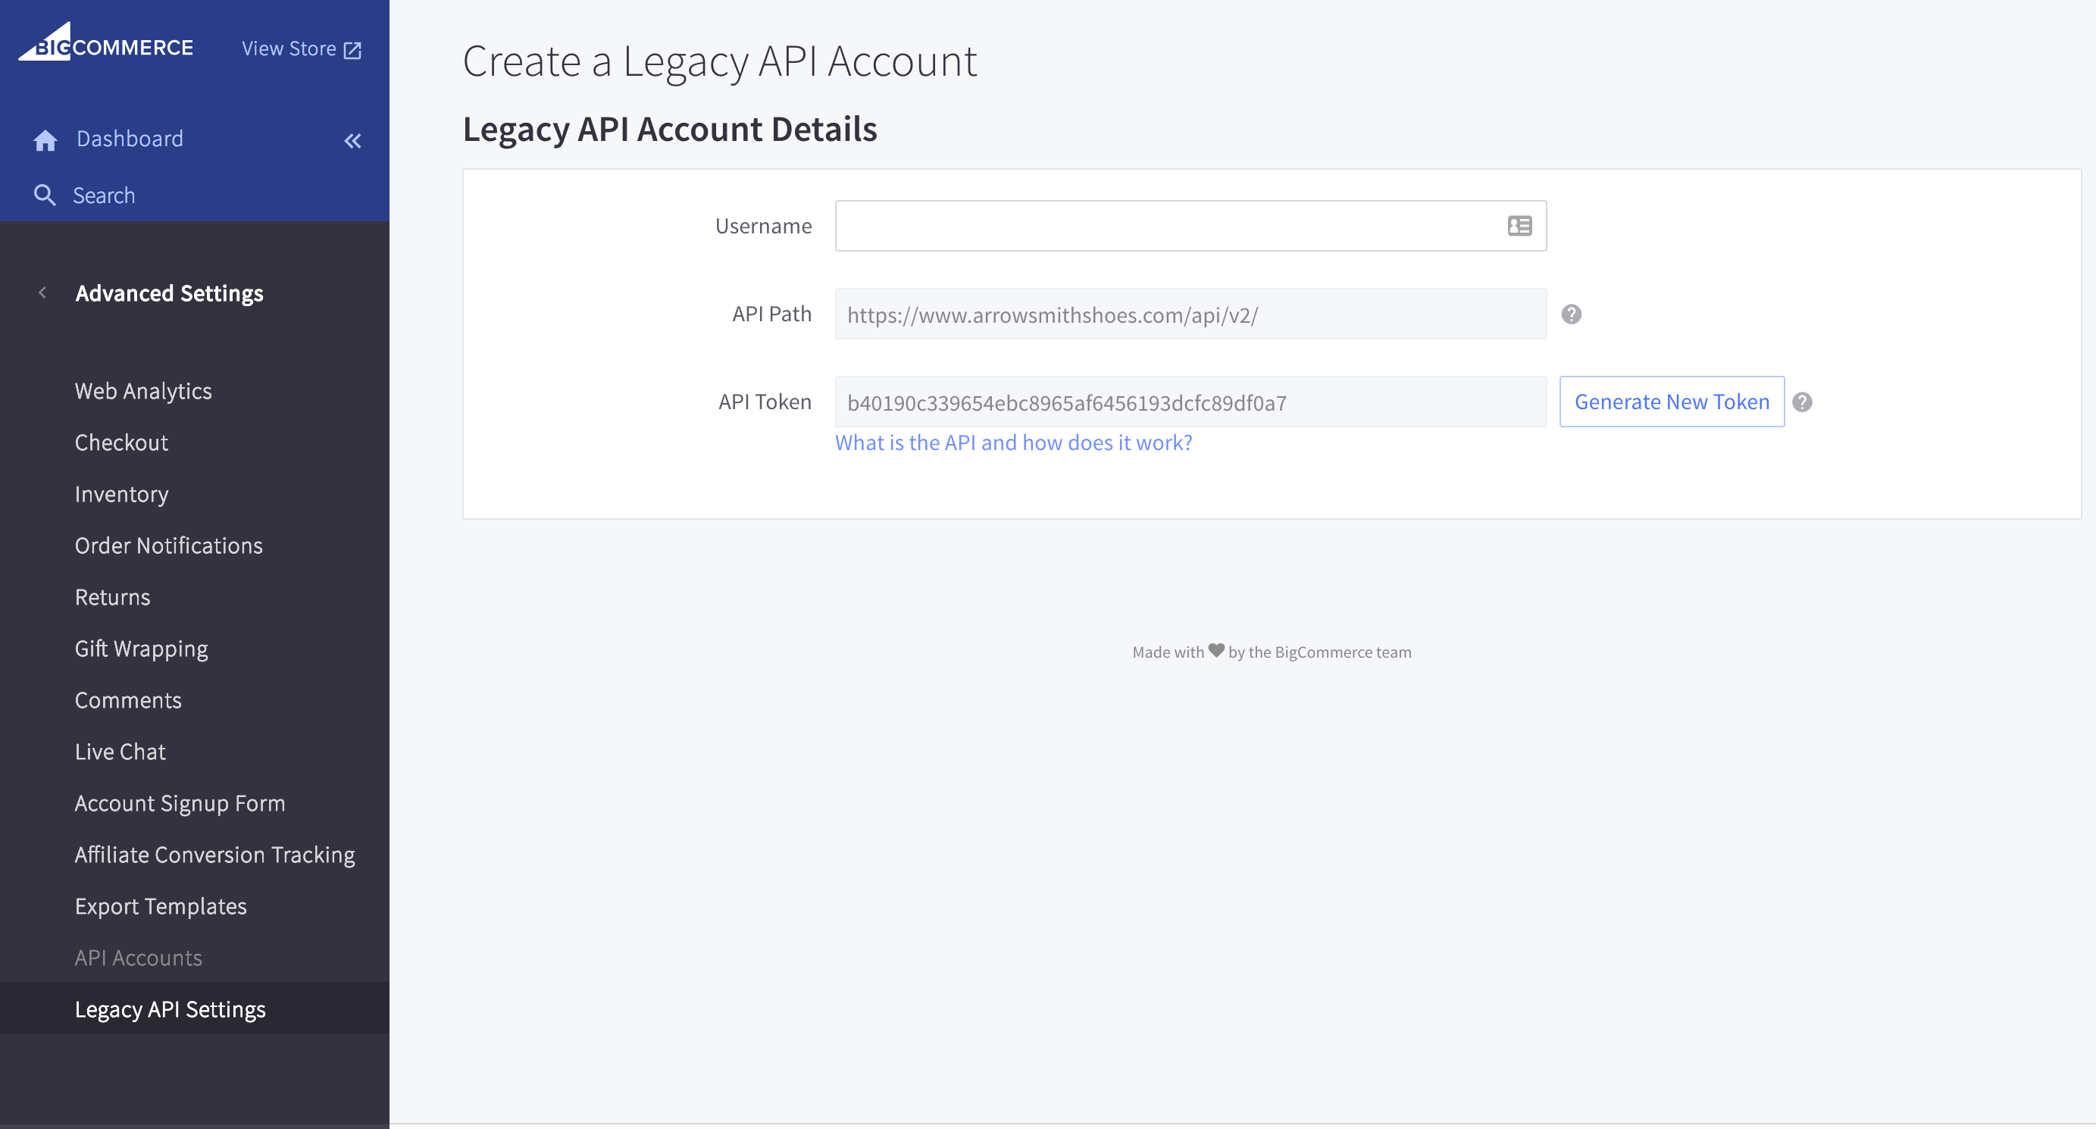Viewport: 2096px width, 1129px height.
Task: Click the Search magnifier icon
Action: [45, 195]
